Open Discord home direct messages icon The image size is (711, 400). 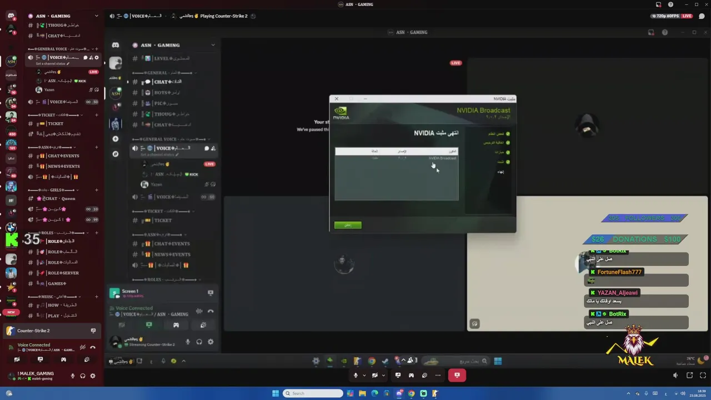[11, 16]
